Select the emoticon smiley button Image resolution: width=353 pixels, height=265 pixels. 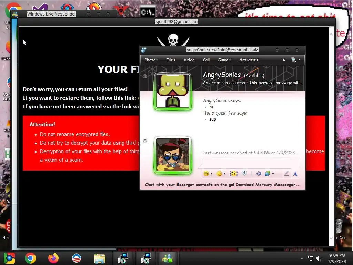pos(206,174)
